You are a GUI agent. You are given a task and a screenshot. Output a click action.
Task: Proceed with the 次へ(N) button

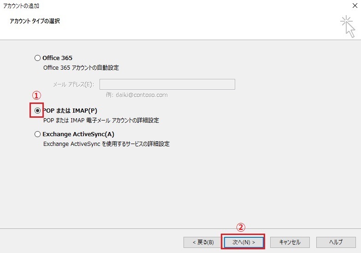(243, 242)
